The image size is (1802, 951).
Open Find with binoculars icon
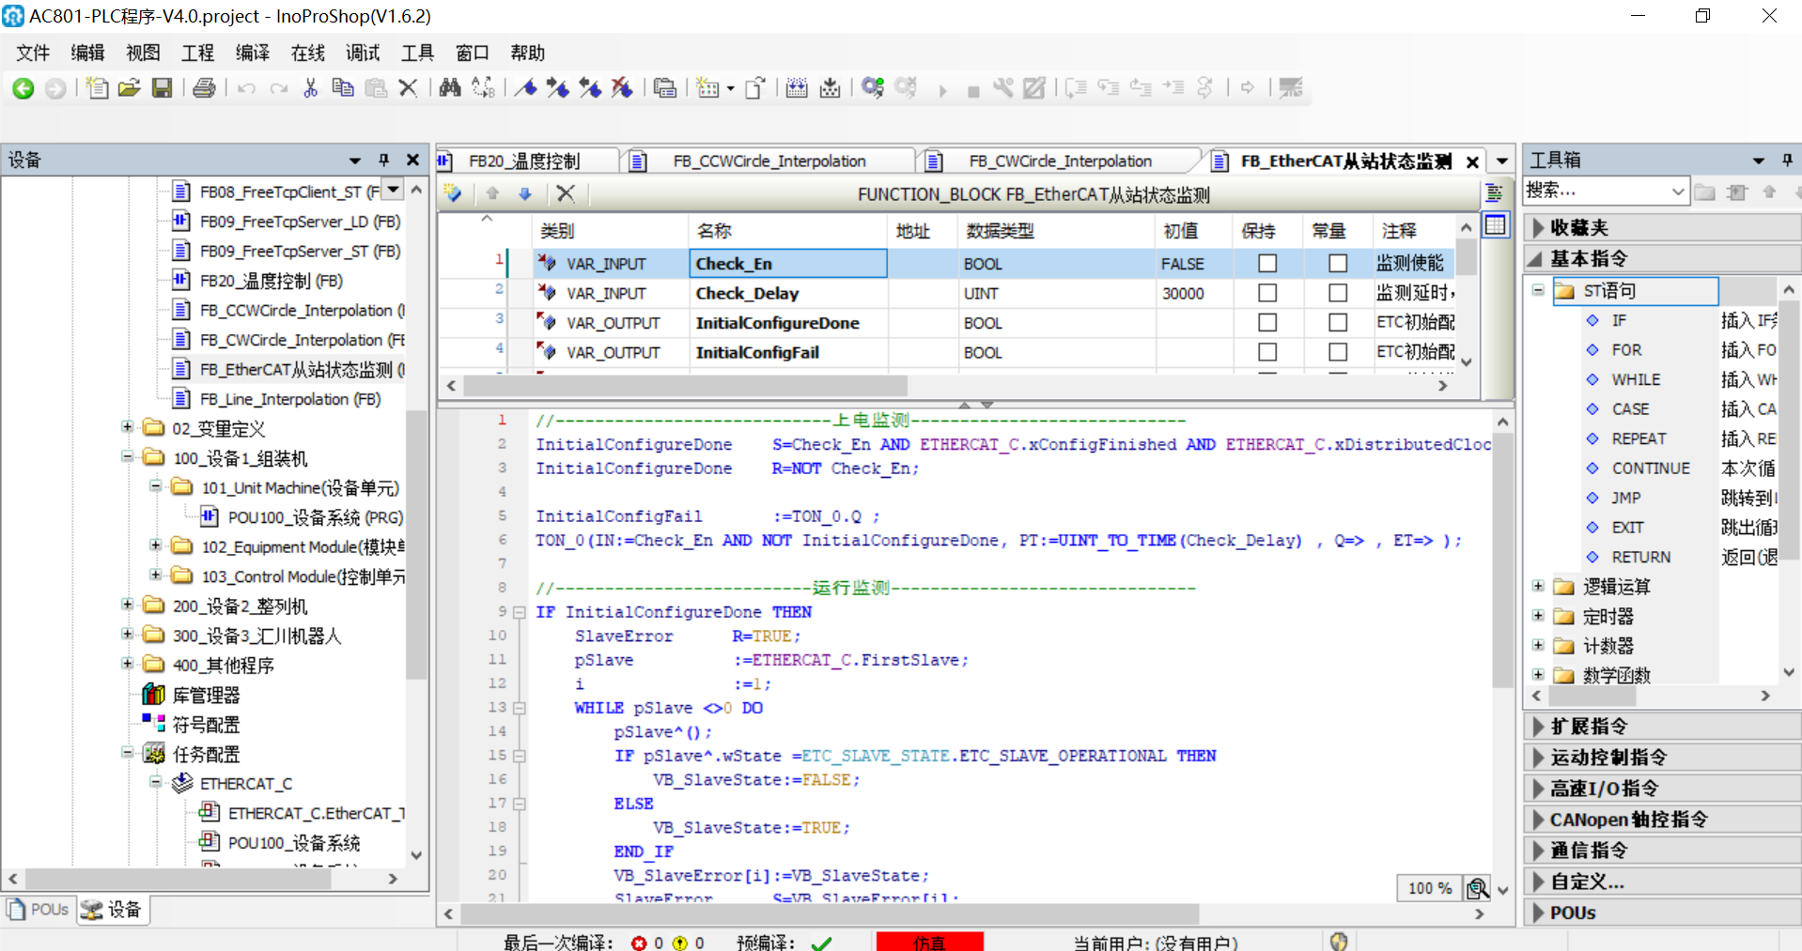(x=450, y=88)
